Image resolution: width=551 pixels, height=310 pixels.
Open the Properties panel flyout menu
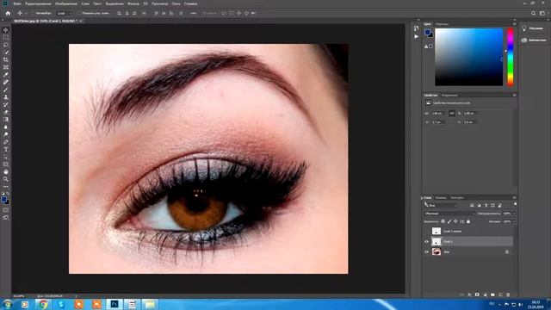click(x=515, y=95)
